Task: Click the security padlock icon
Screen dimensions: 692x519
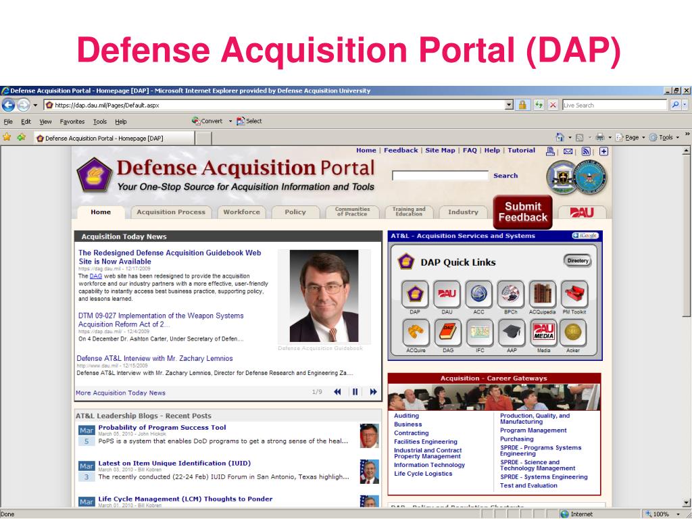Action: pos(522,105)
